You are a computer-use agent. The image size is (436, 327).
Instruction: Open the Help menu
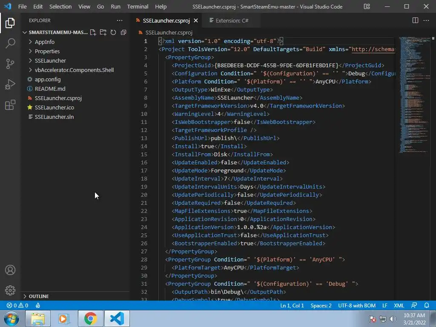[x=161, y=6]
